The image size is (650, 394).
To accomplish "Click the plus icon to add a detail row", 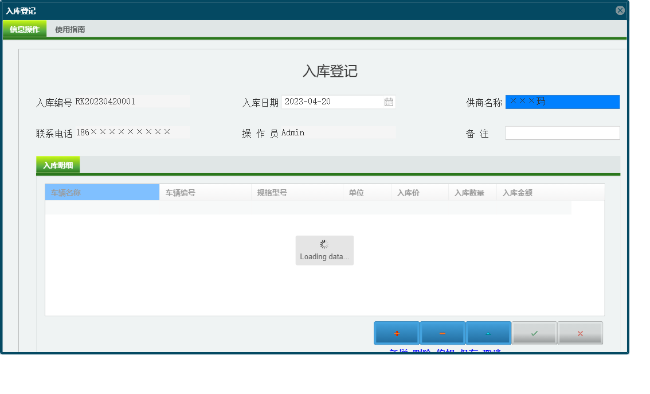I will [397, 333].
